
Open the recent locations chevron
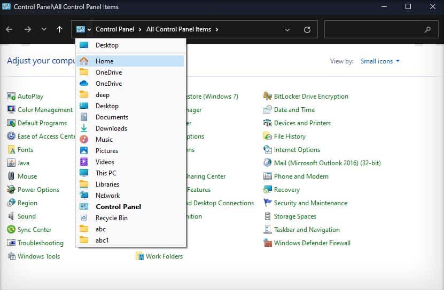(44, 29)
